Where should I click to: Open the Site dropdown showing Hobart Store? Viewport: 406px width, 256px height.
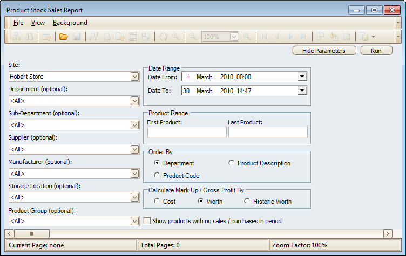coord(134,77)
